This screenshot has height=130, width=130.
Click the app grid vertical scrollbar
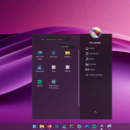click(79, 78)
